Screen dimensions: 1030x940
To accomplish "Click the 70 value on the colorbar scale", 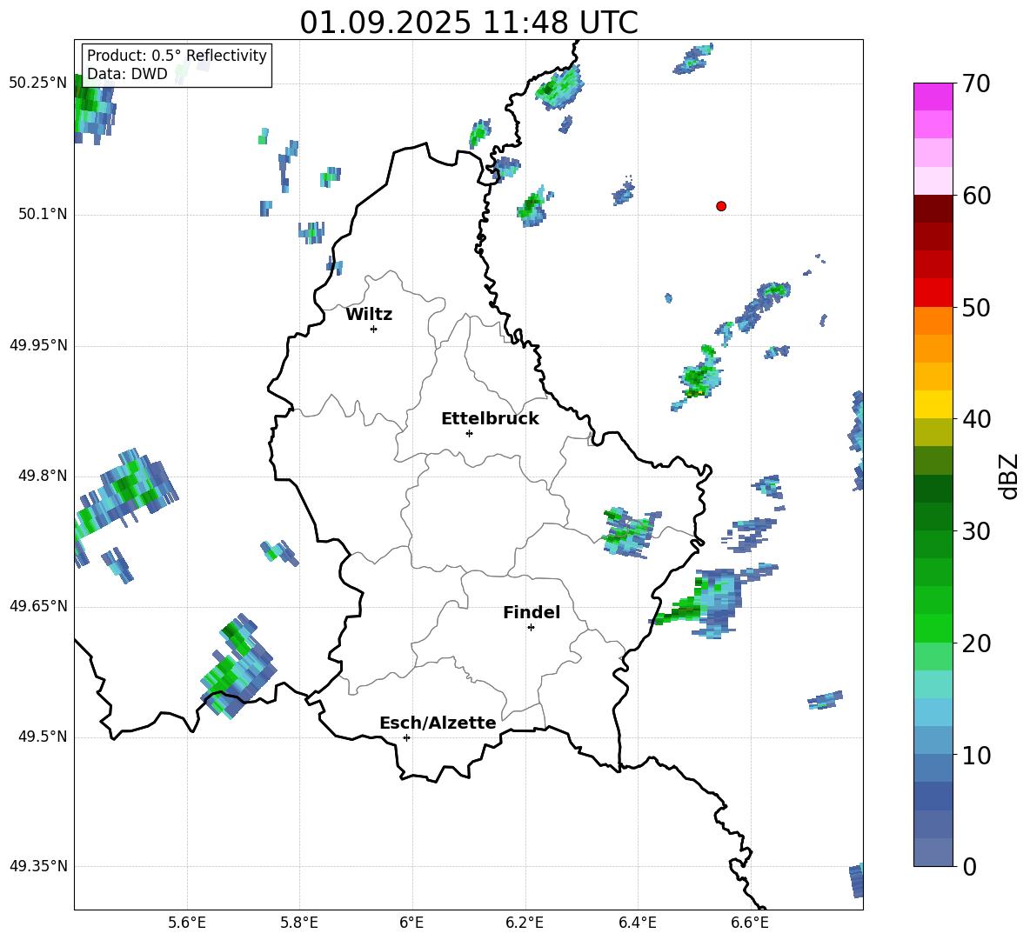I will [x=977, y=84].
